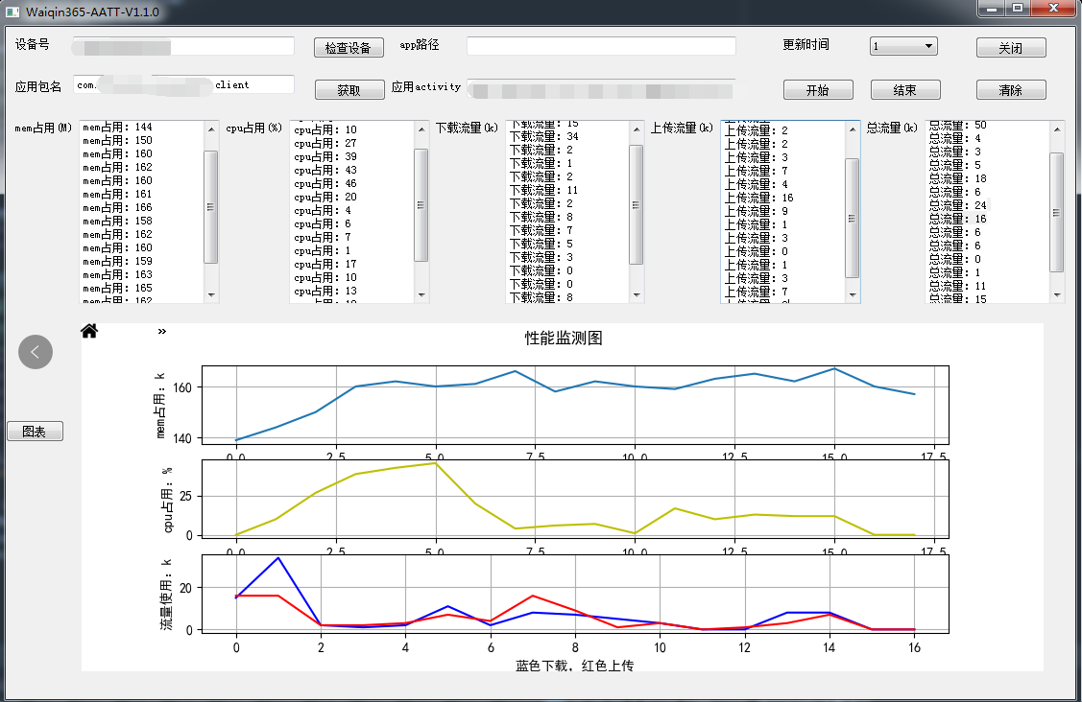Image resolution: width=1082 pixels, height=702 pixels.
Task: Click the 总流量 list scroll-down arrow
Action: point(1056,294)
